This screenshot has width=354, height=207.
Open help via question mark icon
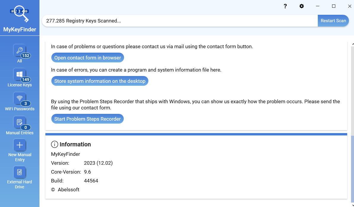[285, 6]
